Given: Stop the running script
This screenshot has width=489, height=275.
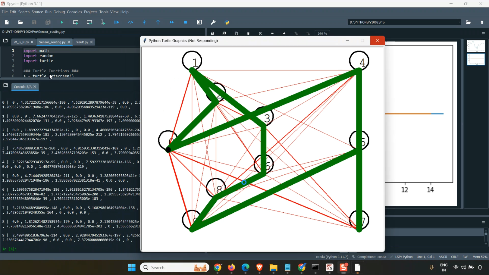Looking at the screenshot, I should click(186, 22).
